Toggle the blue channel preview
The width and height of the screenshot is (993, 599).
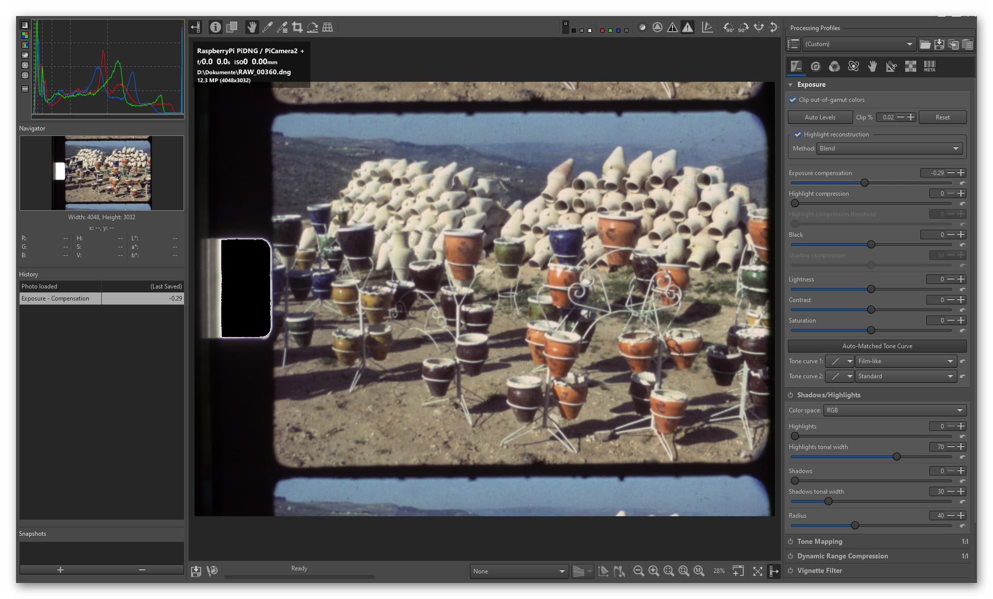pyautogui.click(x=618, y=31)
